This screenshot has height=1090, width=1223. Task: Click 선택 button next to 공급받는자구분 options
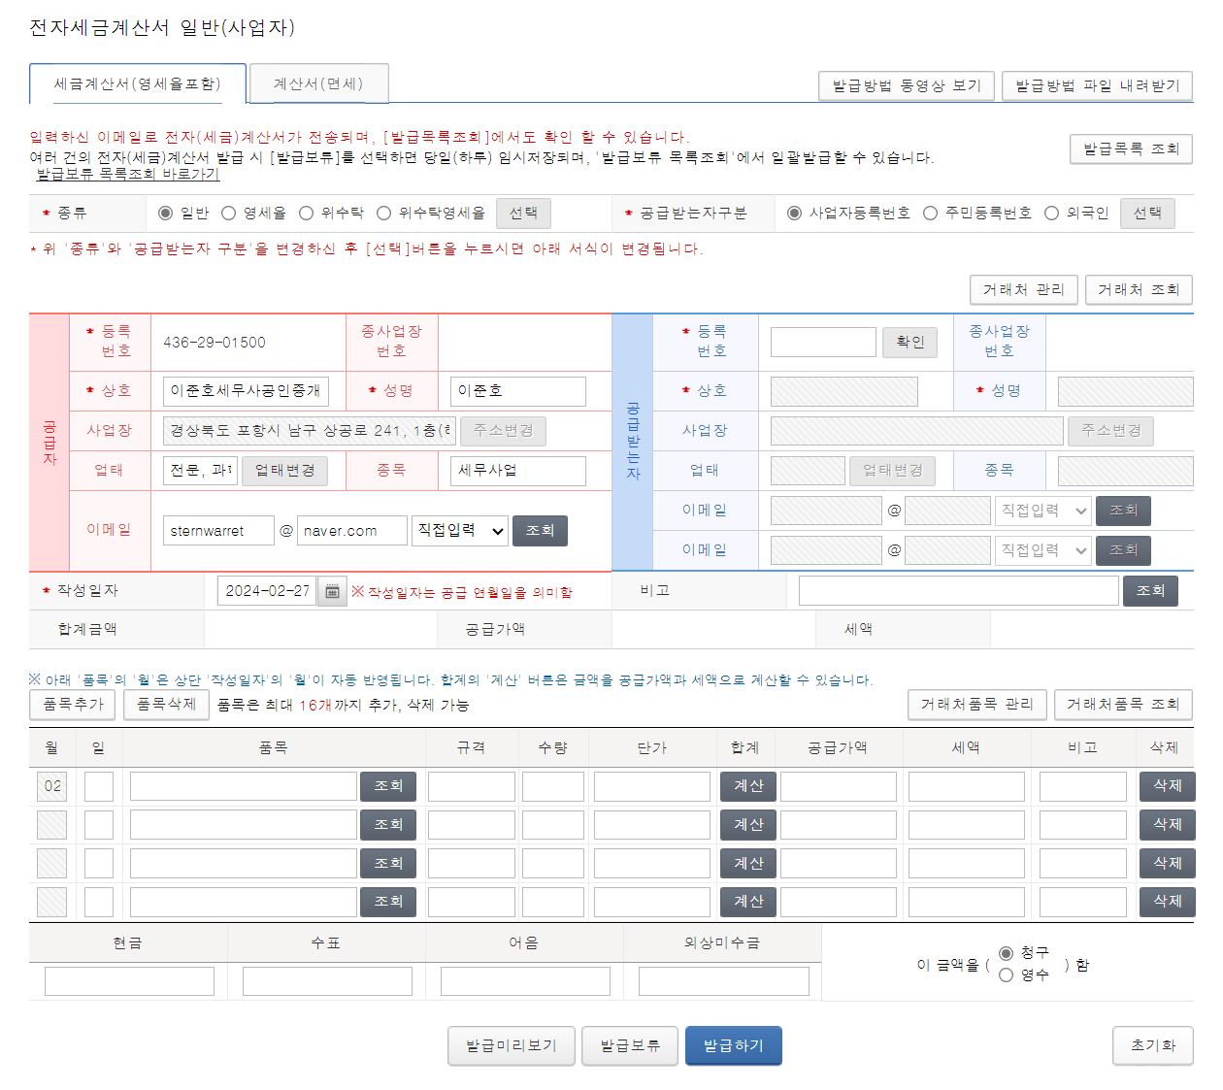(1147, 213)
